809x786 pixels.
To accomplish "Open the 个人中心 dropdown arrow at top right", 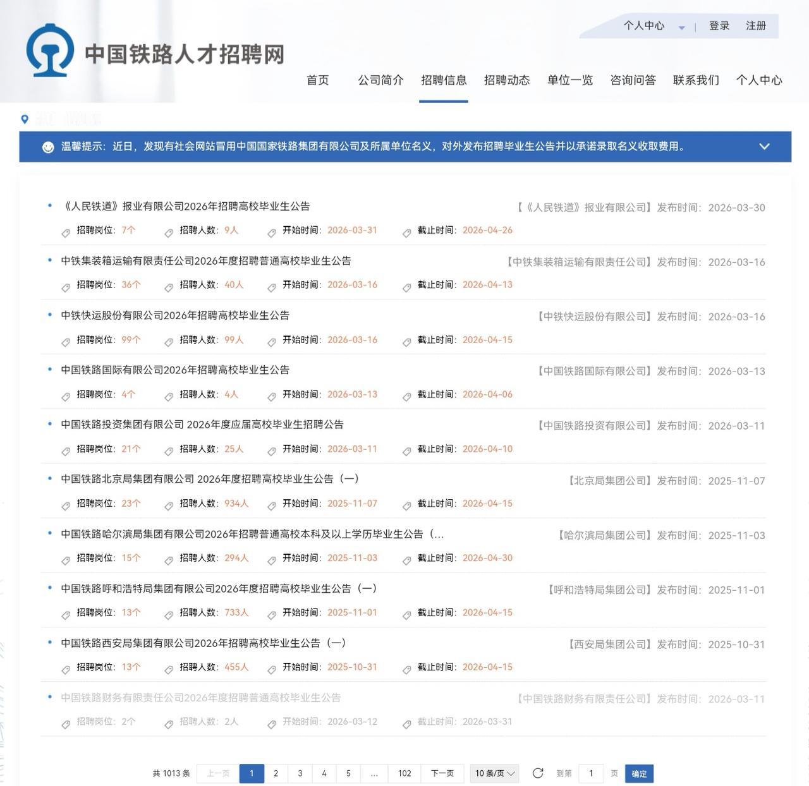I will 681,28.
